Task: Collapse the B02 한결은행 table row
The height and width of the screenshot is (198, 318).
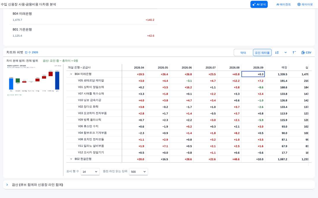Action: click(x=71, y=159)
